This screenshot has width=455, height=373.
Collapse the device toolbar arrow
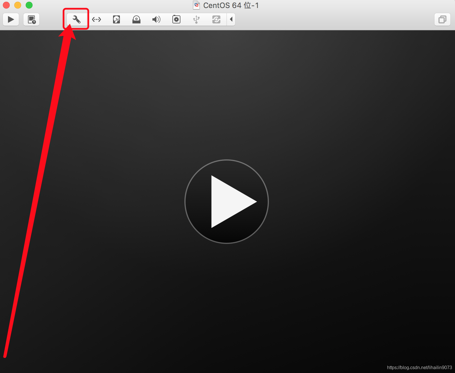(x=231, y=19)
